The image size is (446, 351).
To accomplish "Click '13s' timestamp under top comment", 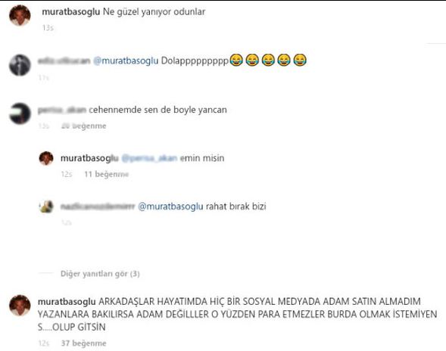I will (48, 27).
